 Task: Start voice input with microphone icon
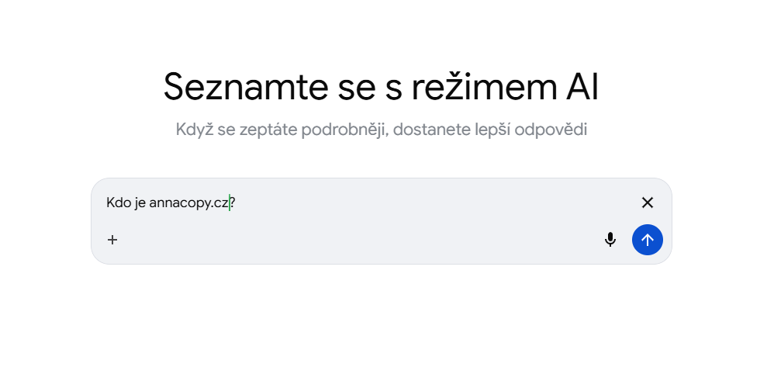click(610, 240)
